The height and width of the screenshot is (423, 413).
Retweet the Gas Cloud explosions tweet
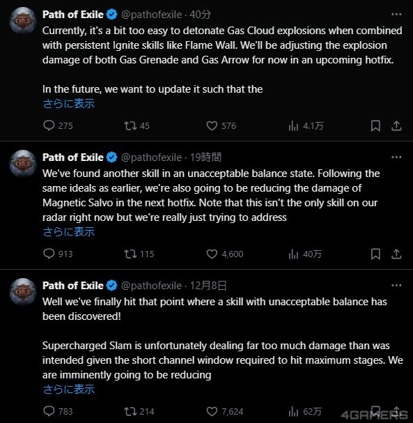137,125
